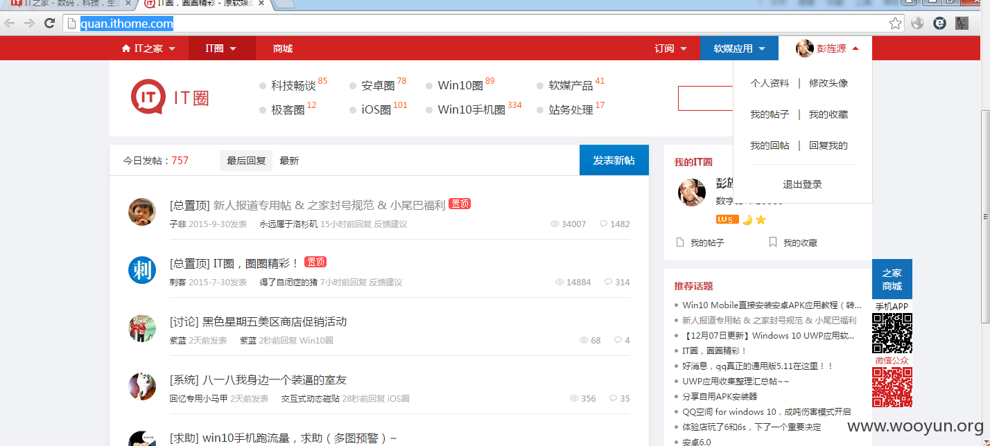Open avatar of the 黑色星期五 post author
This screenshot has width=990, height=446.
142,328
